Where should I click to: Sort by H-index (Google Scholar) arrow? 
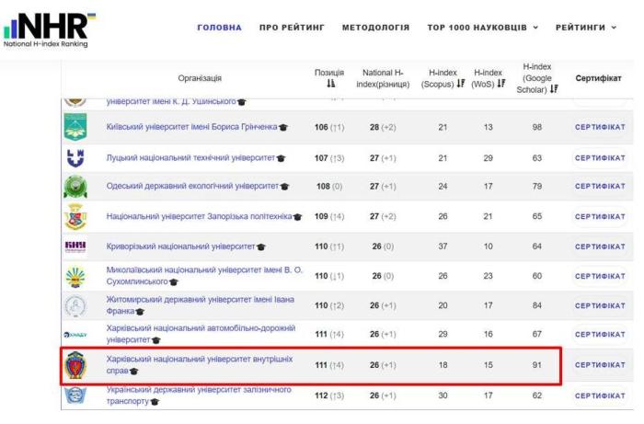click(x=554, y=90)
